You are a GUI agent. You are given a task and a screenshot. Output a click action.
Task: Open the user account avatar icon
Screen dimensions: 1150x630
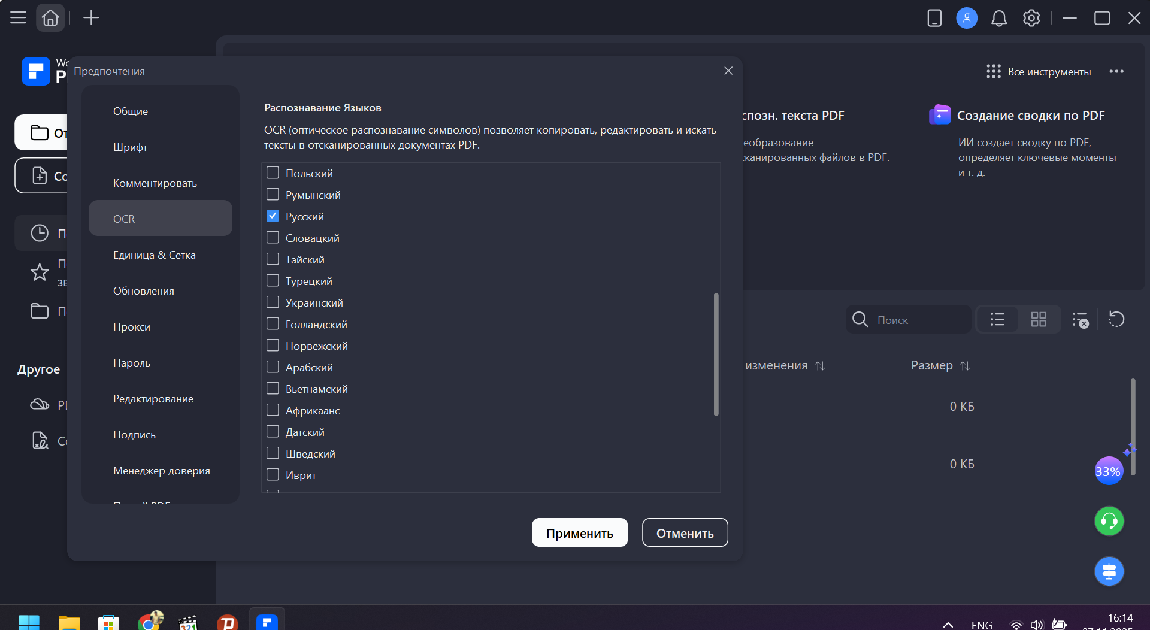tap(966, 18)
